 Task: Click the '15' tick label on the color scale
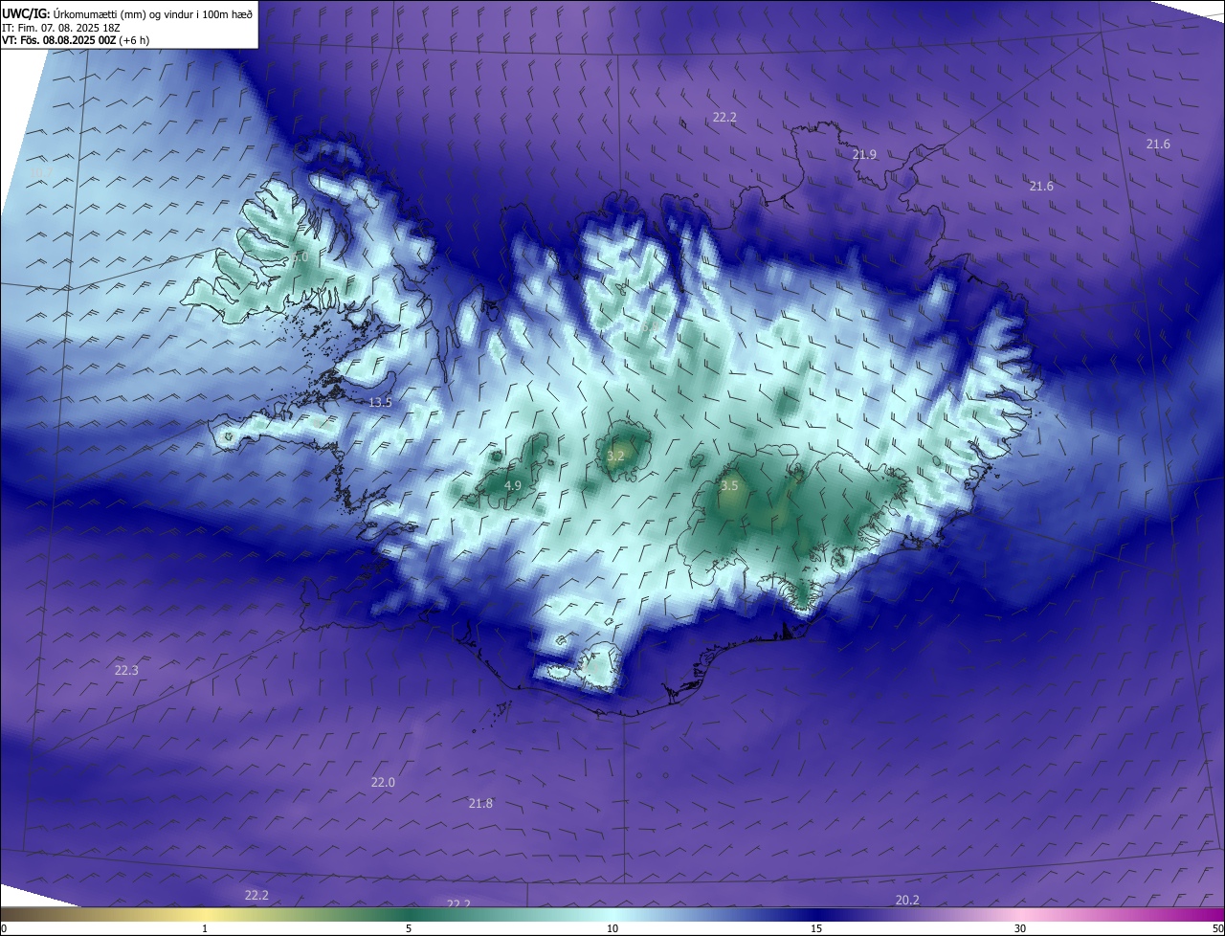tap(816, 928)
